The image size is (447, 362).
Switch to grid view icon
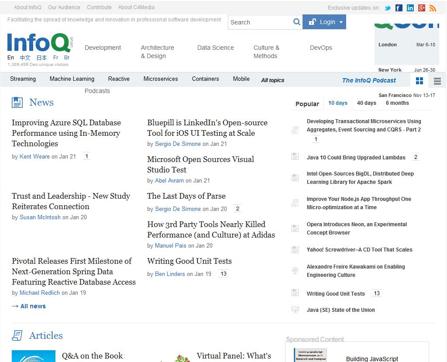[x=419, y=81]
